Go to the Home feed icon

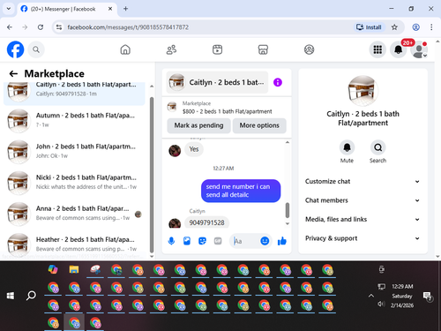[125, 49]
